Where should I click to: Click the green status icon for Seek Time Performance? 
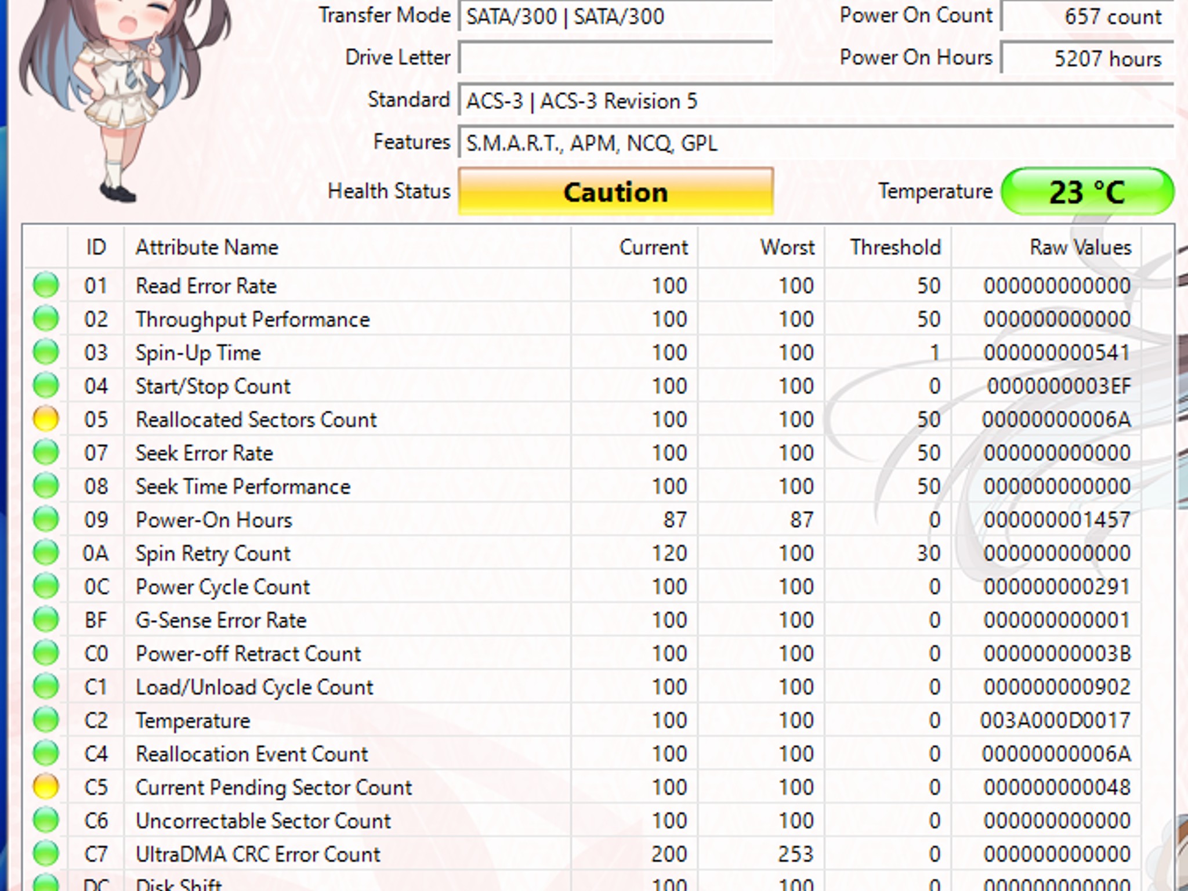[46, 486]
